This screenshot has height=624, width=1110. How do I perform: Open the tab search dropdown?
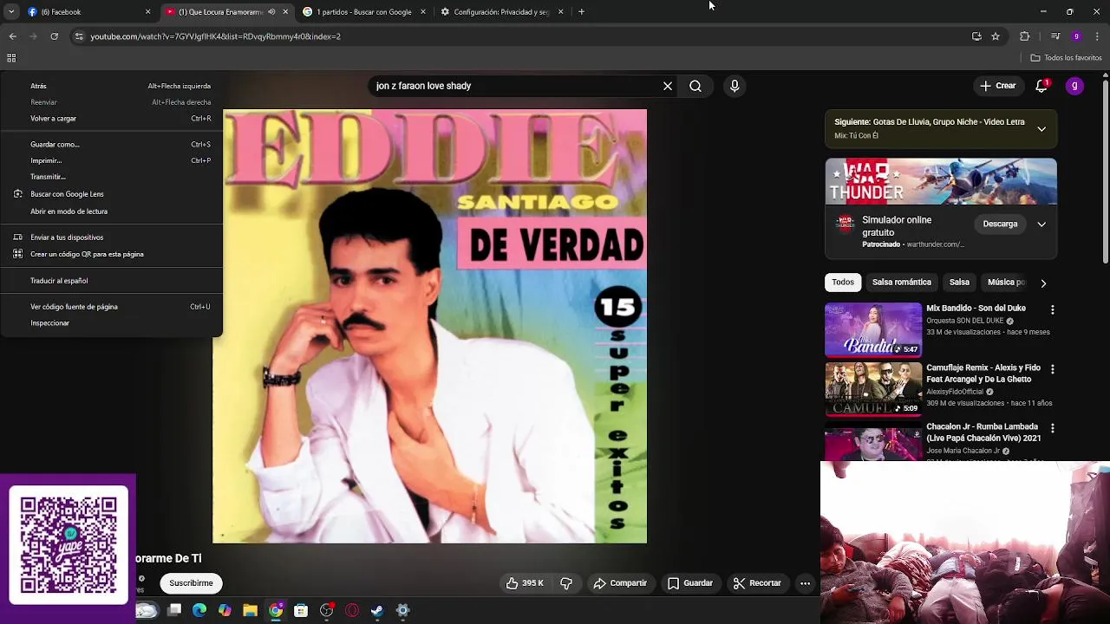click(11, 12)
